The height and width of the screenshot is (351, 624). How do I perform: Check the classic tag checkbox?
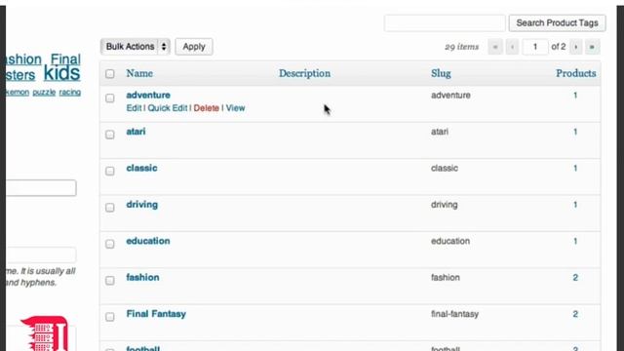(x=110, y=172)
